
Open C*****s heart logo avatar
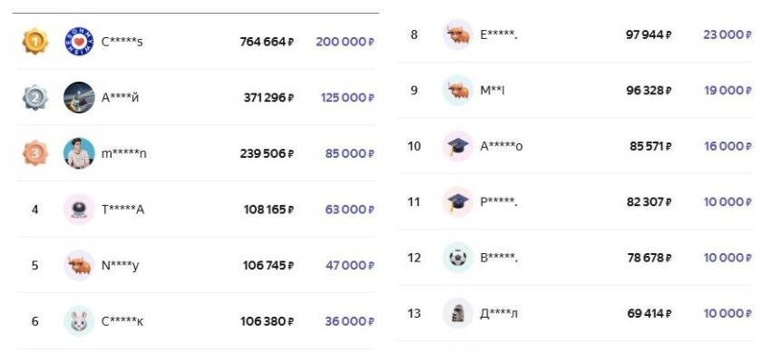point(79,42)
